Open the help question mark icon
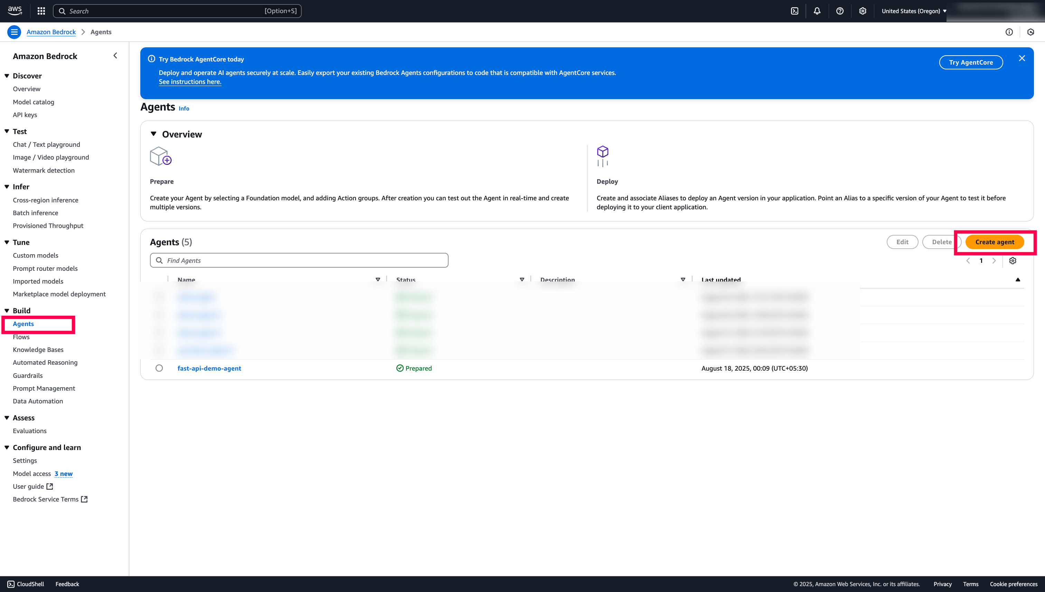 [x=840, y=11]
